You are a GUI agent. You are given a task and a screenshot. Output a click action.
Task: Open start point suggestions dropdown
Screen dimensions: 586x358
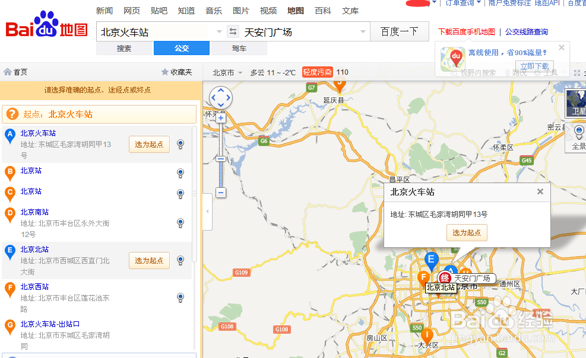pos(219,31)
